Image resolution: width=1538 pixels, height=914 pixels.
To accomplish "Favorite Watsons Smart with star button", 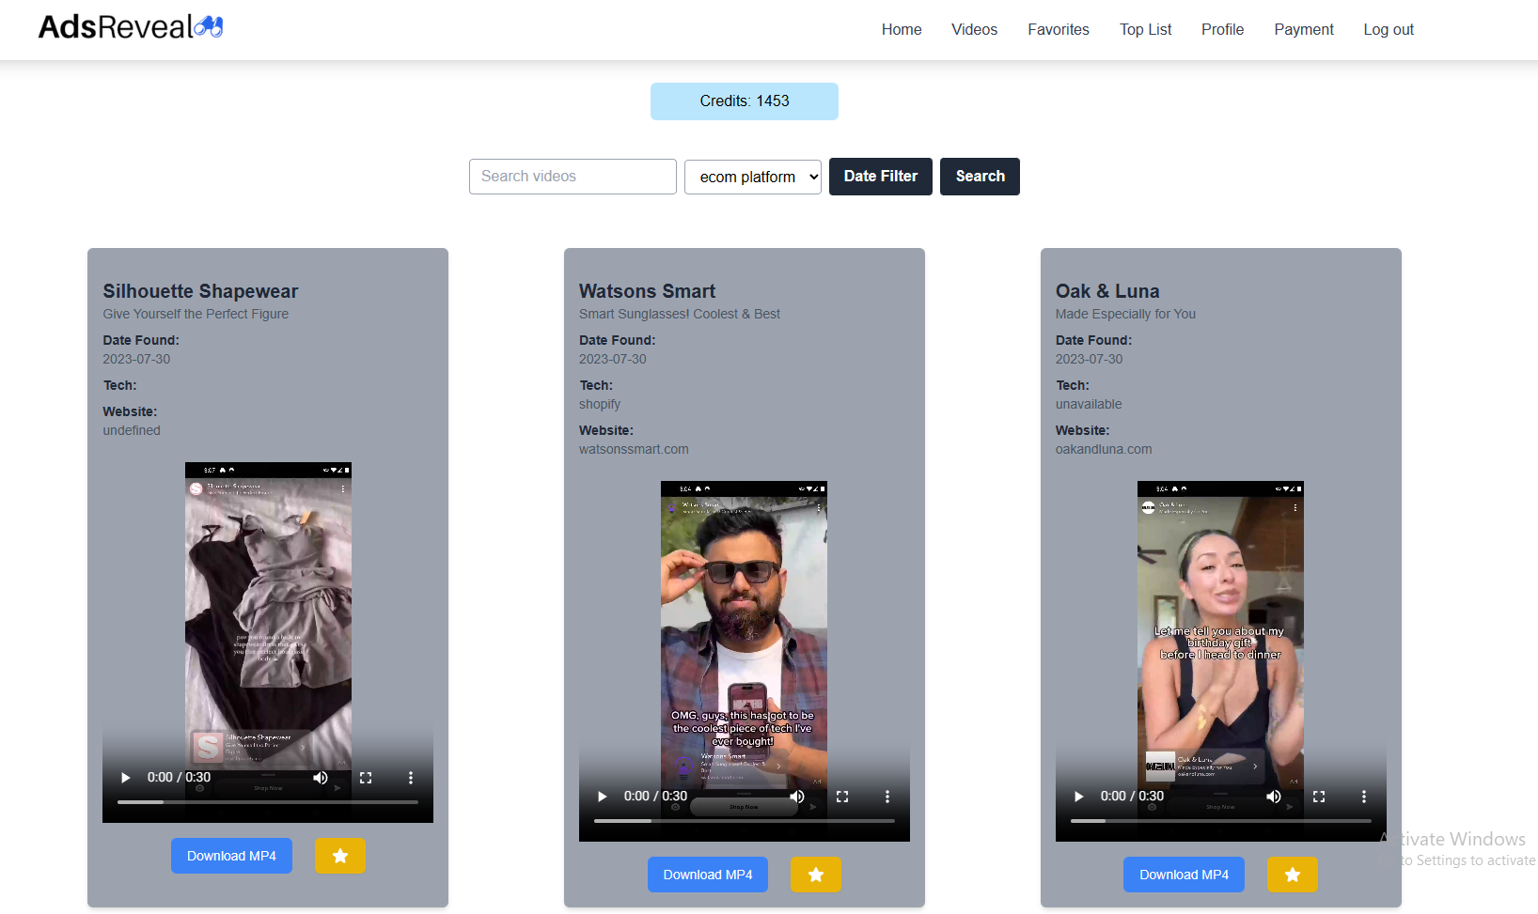I will [816, 875].
